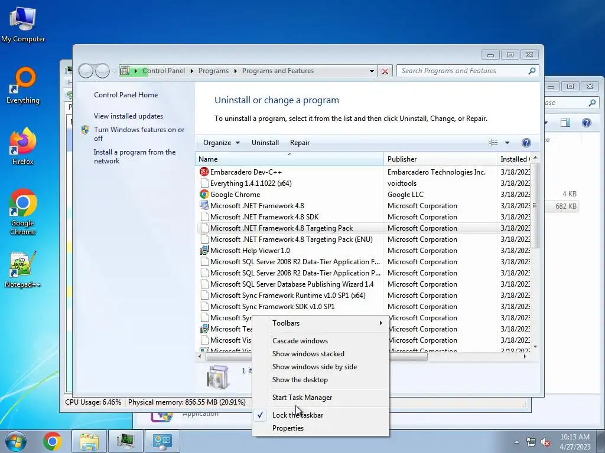Select Microsoft .NET Framework 4.8 Targeting Pack (ENU)
Viewport: 605px width, 453px height.
click(x=365, y=239)
